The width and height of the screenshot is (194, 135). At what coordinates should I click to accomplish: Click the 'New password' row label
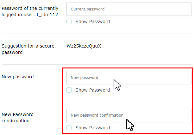18,77
